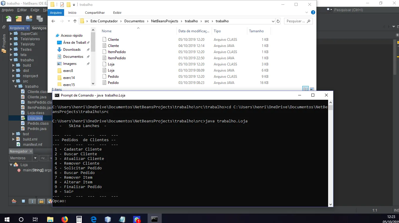This screenshot has height=223, width=399.
Task: Click the Open Project icon in NetBeans
Action: (x=29, y=19)
